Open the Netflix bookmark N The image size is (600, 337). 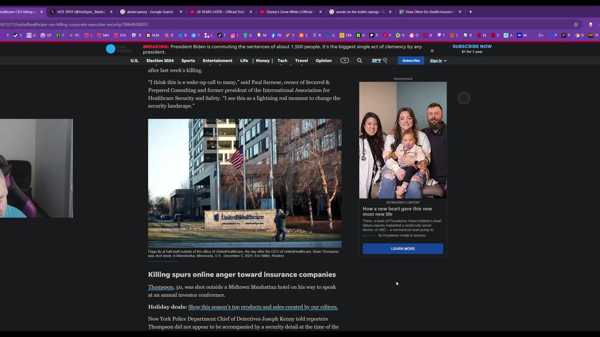[x=481, y=35]
